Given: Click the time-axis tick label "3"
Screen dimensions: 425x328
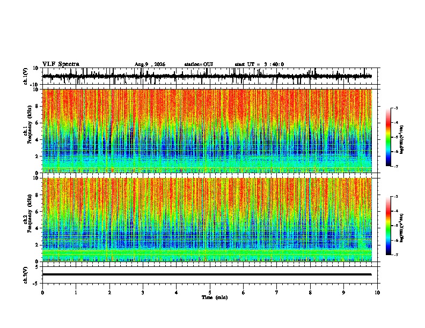Looking at the screenshot, I should click(x=143, y=293).
